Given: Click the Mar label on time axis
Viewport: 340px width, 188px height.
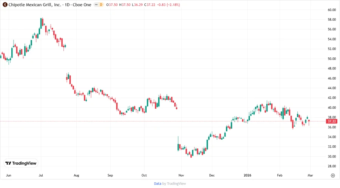Looking at the screenshot, I should coord(310,175).
